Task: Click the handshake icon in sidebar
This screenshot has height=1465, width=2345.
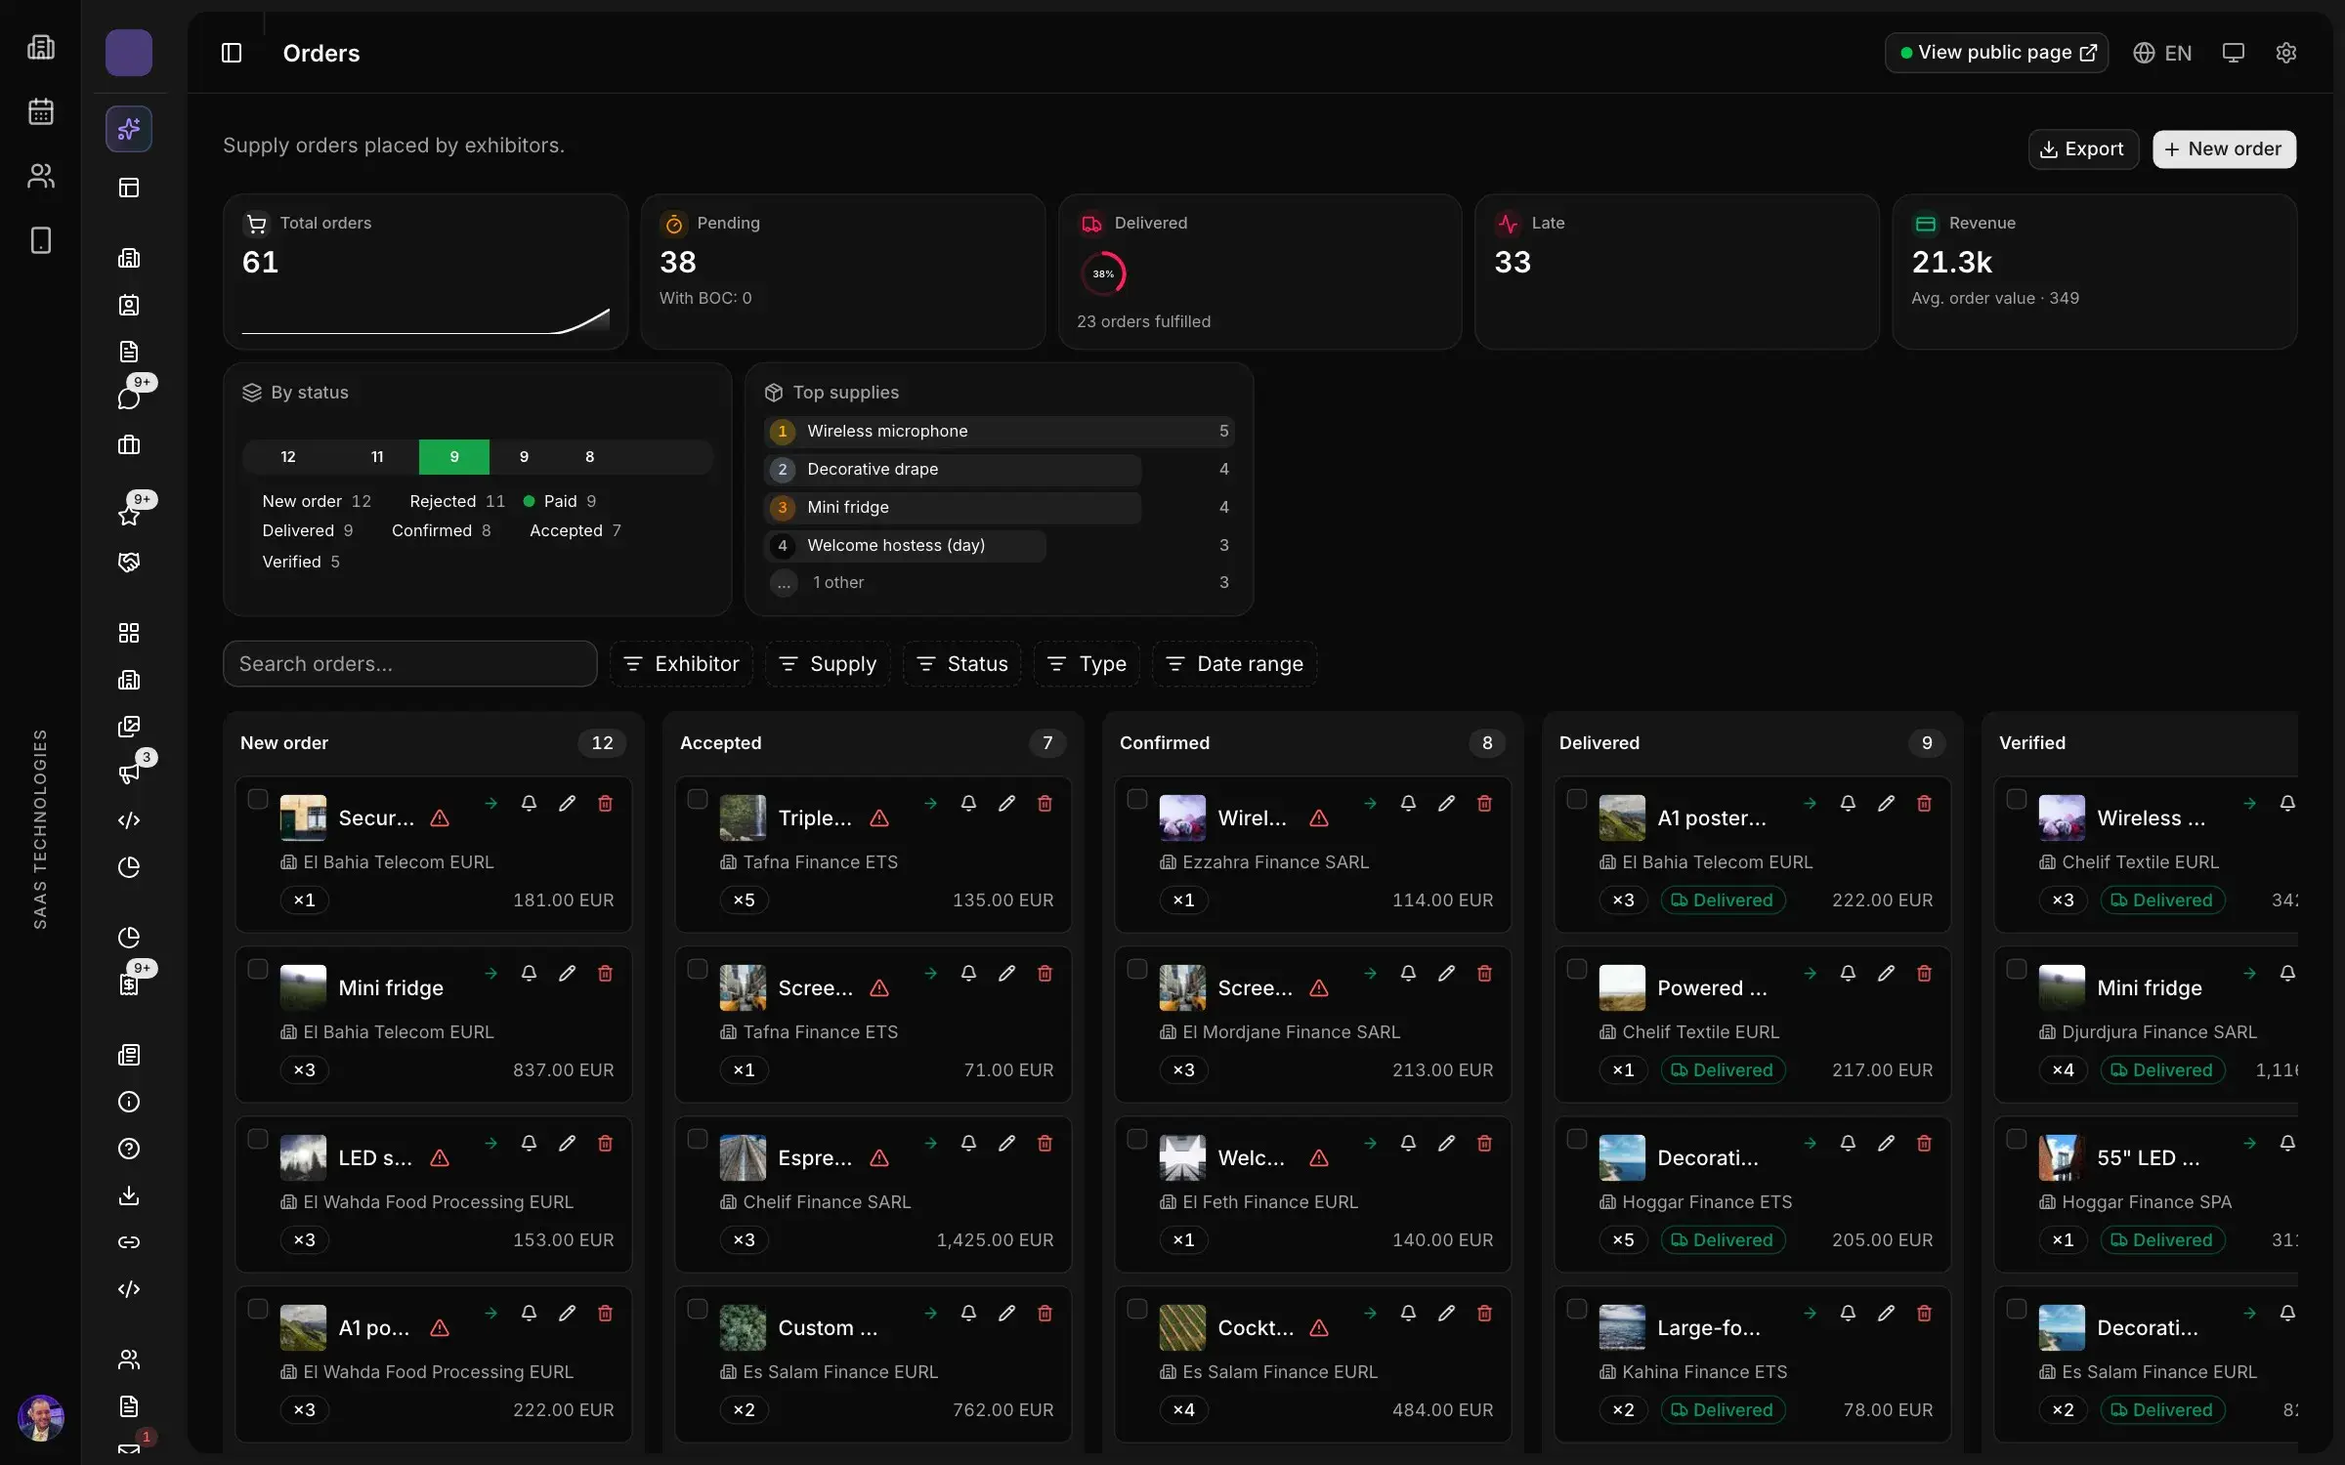Action: [129, 562]
